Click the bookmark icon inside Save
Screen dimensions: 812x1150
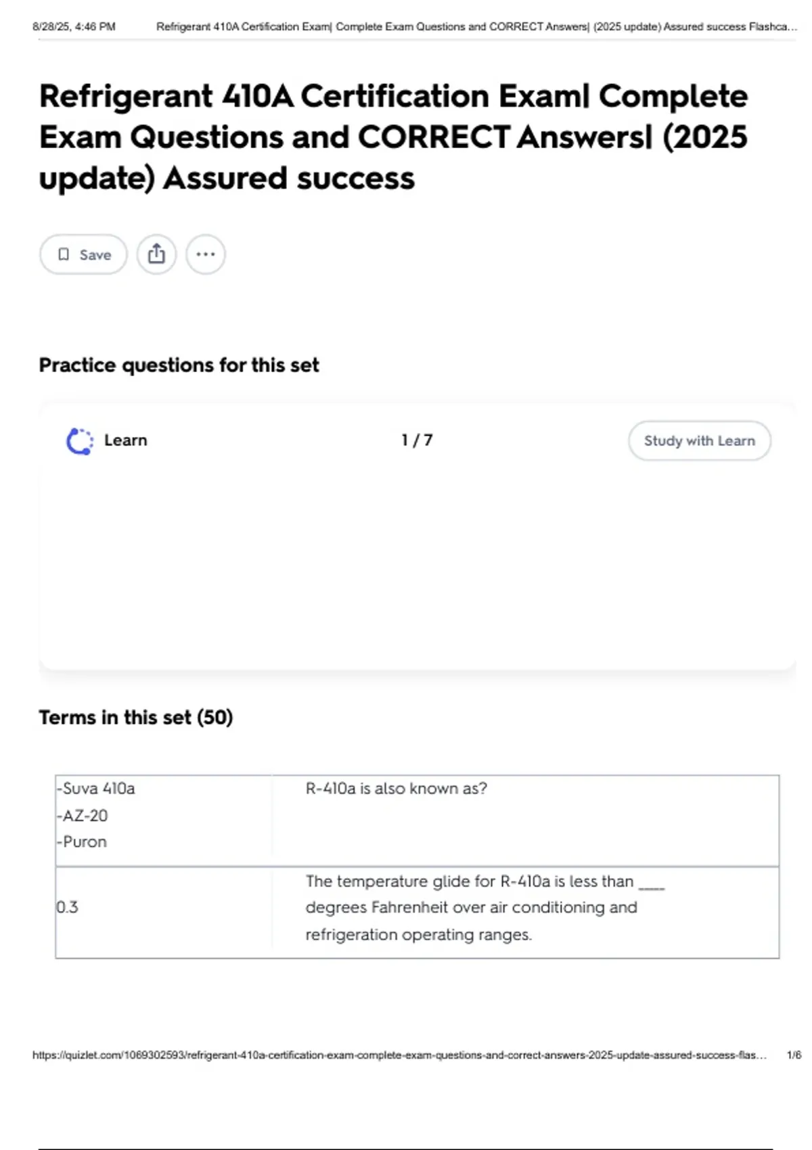coord(64,254)
